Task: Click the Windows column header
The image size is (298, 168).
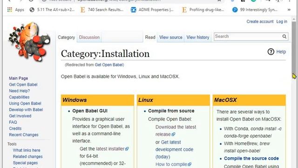Action: [97, 100]
